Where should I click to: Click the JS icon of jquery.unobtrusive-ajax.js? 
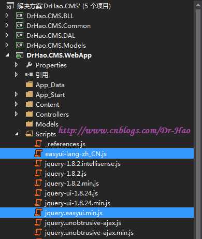point(38,222)
